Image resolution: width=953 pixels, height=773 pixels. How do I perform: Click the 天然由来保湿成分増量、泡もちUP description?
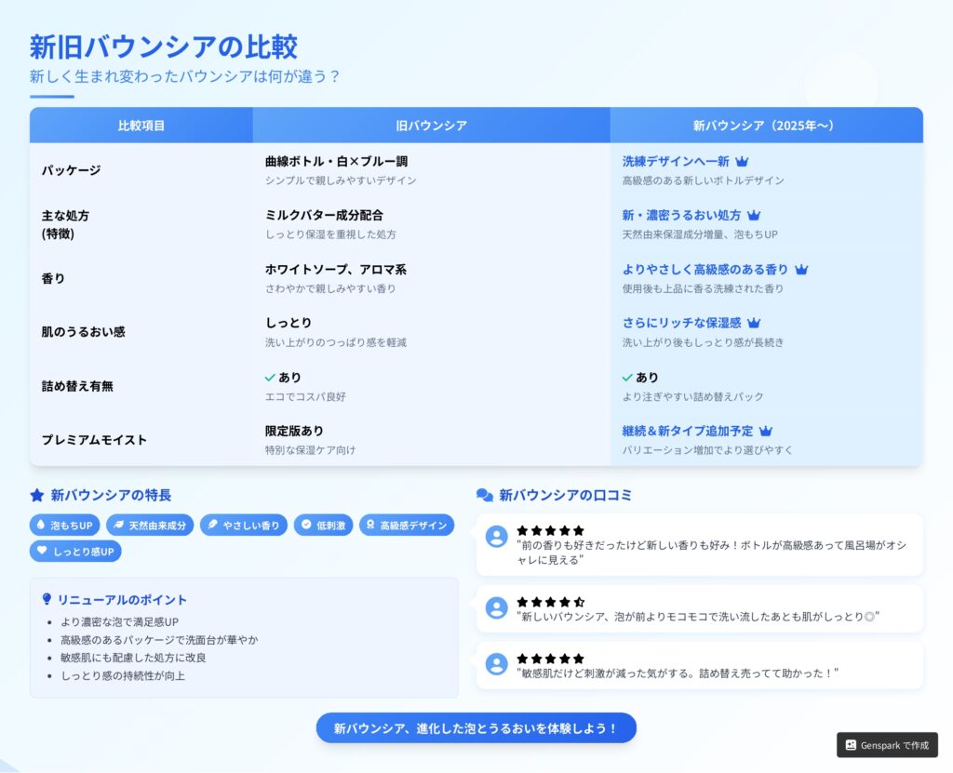point(700,234)
